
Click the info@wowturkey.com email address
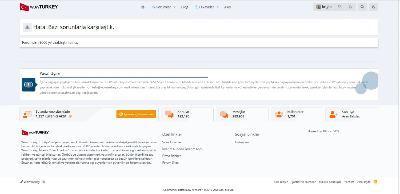click(107, 87)
